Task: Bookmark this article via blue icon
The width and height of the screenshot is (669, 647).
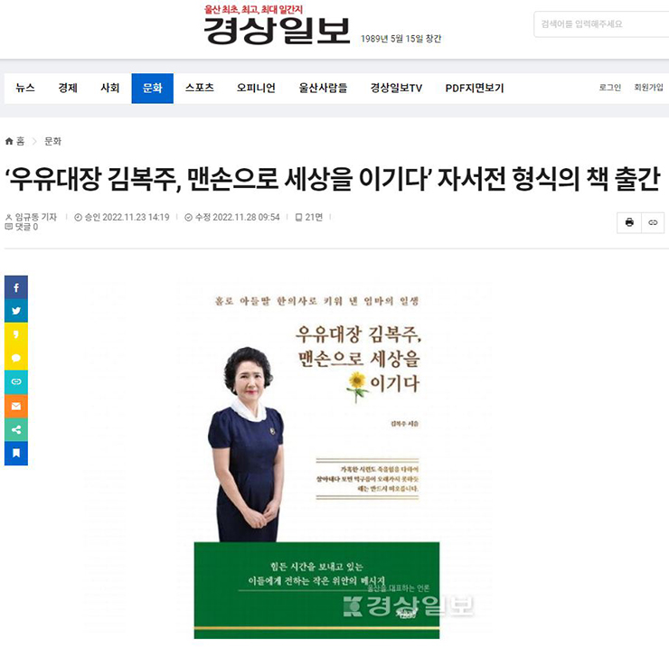Action: pos(16,454)
